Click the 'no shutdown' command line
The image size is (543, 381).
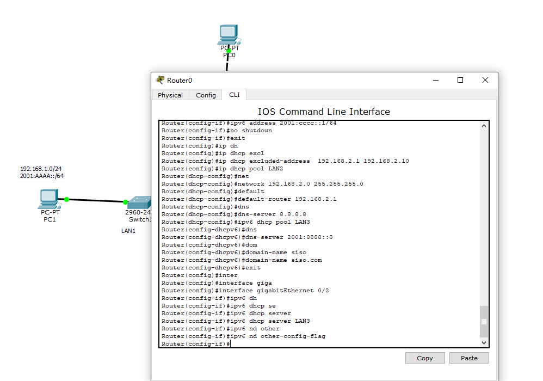click(217, 130)
